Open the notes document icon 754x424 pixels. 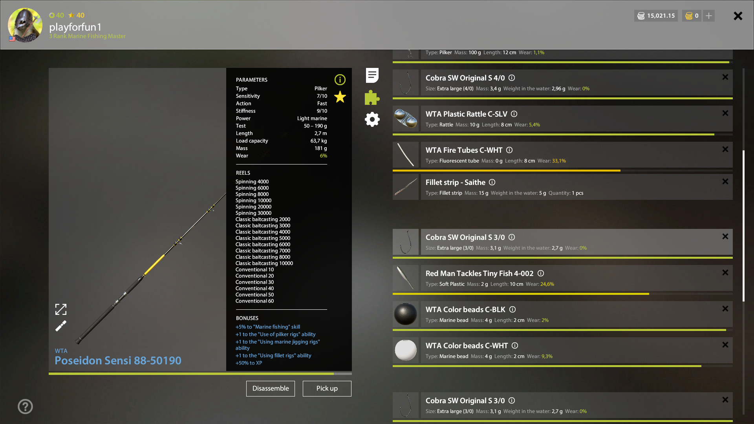tap(372, 75)
